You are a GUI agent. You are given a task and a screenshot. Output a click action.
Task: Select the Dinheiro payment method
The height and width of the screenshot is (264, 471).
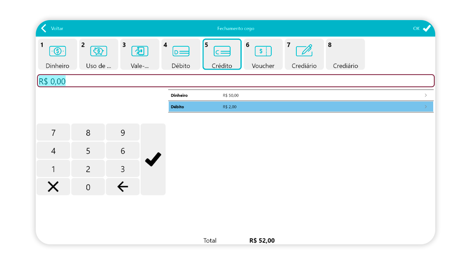tap(58, 54)
